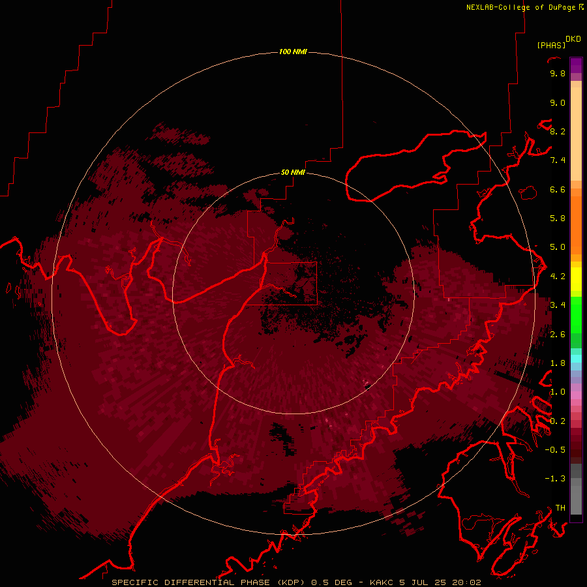Image resolution: width=587 pixels, height=587 pixels.
Task: Click the 5.0 value on color scale
Action: tap(558, 247)
